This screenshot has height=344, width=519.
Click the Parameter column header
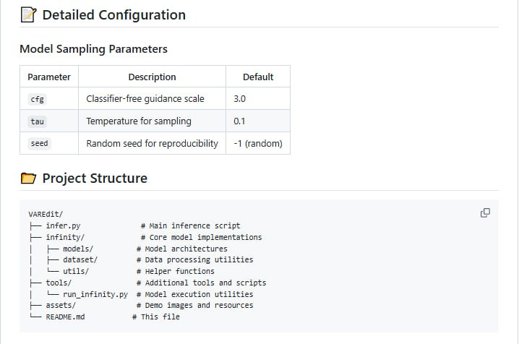[49, 77]
